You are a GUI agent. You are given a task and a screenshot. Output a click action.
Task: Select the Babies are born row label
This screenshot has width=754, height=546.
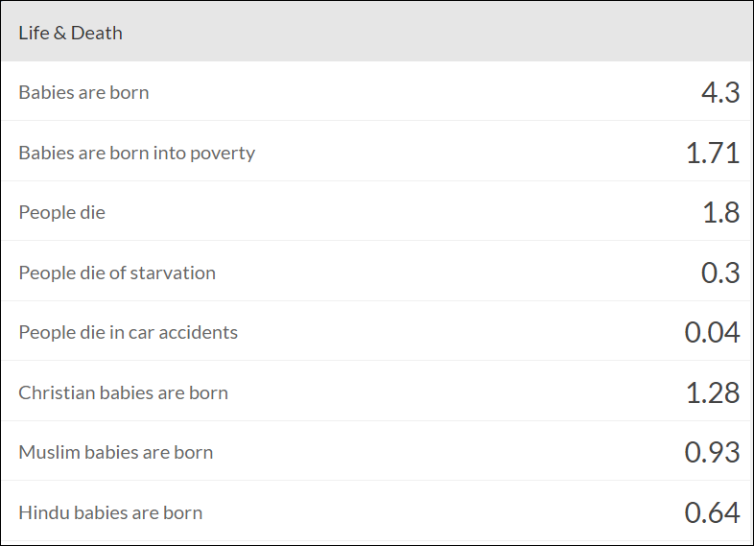(83, 93)
